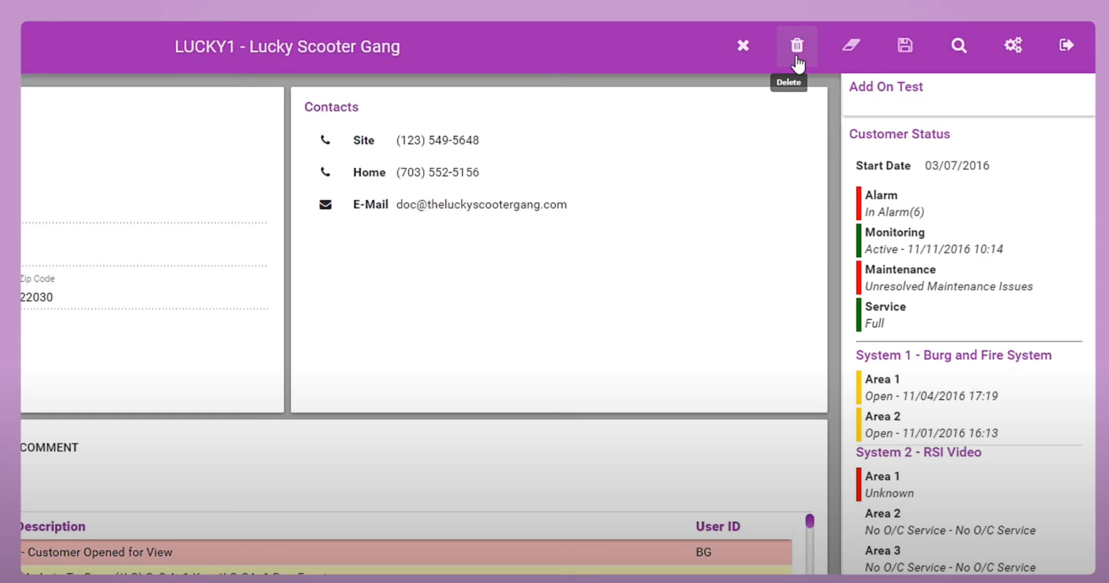This screenshot has height=583, width=1109.
Task: Click email link doc@theluckyscootergang.com
Action: [481, 204]
